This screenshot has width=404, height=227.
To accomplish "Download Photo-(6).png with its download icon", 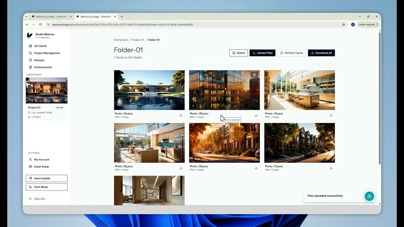I will tap(256, 168).
